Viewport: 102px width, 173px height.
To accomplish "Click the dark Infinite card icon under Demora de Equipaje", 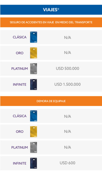I will pyautogui.click(x=33, y=163).
